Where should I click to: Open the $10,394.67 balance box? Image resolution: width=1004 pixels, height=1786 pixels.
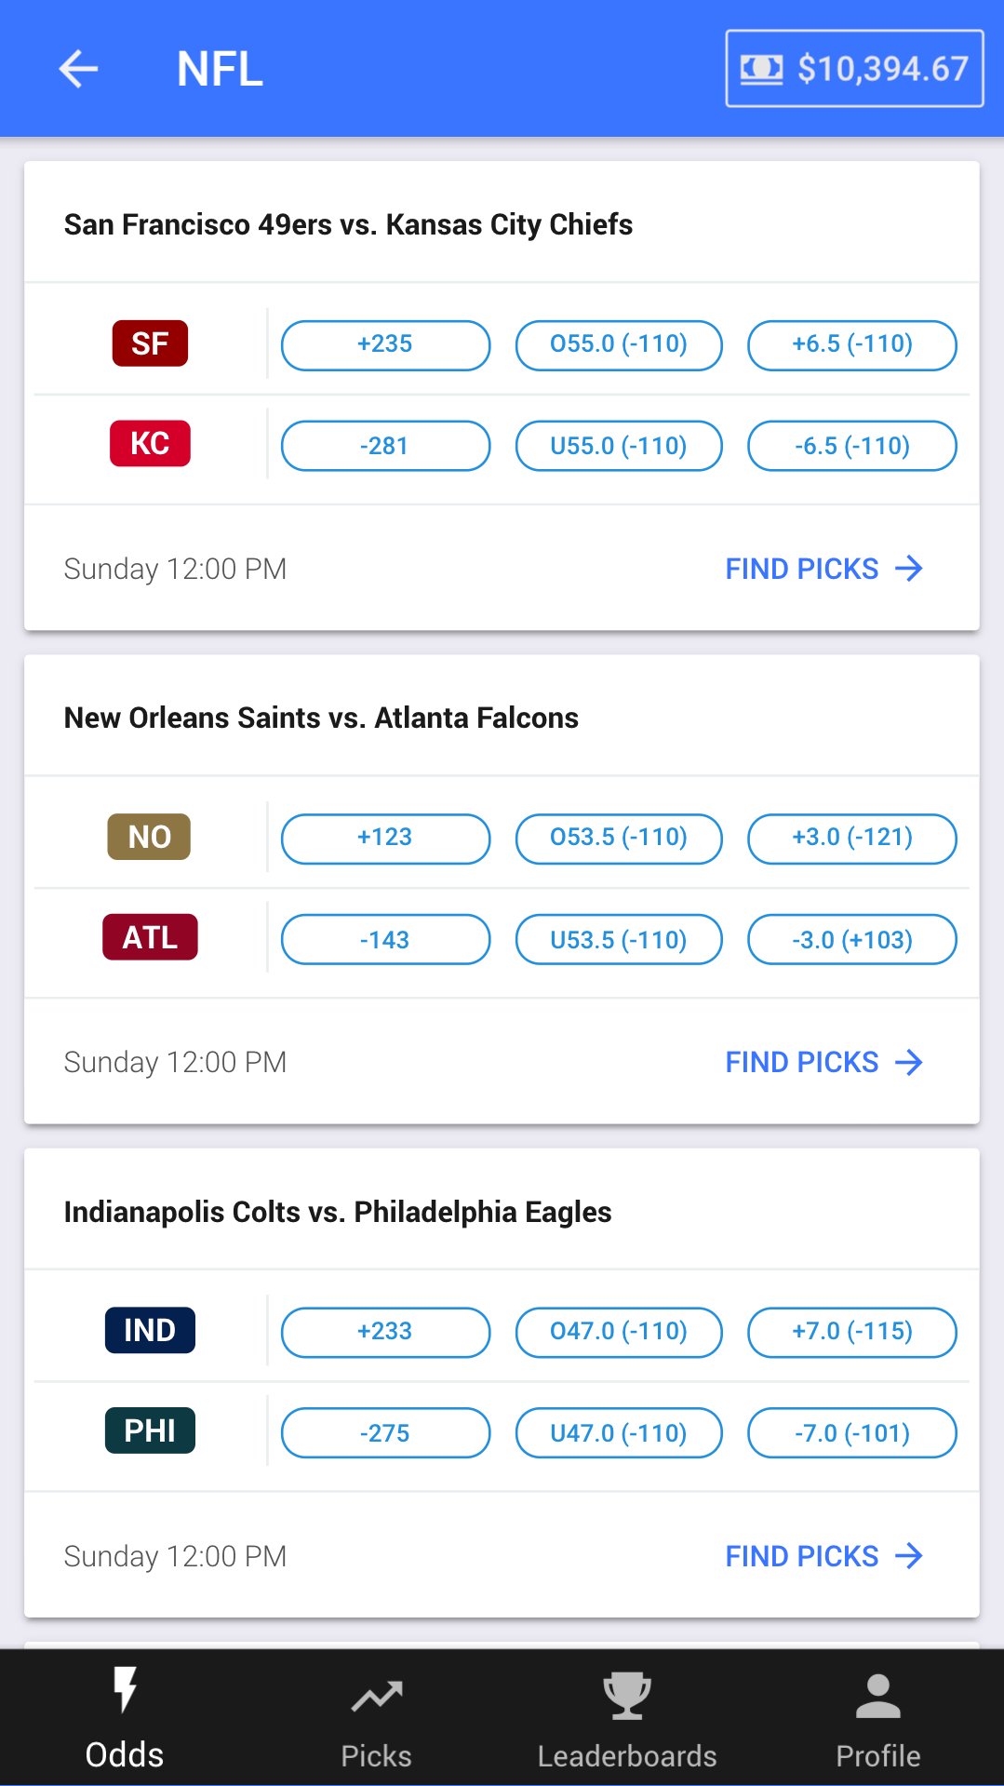(853, 69)
